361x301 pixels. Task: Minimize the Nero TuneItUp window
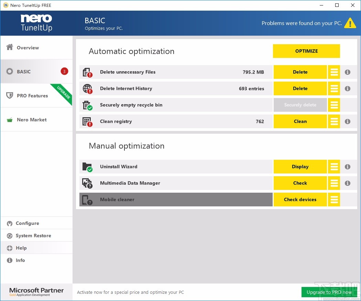(321, 5)
